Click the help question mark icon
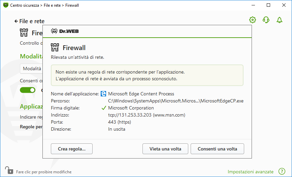The width and height of the screenshot is (292, 177). (x=282, y=172)
